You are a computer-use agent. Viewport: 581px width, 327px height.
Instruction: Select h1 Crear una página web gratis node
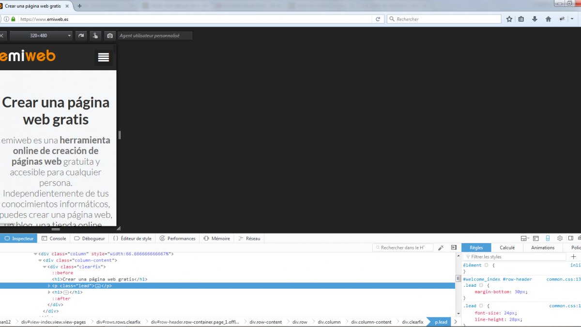point(100,279)
